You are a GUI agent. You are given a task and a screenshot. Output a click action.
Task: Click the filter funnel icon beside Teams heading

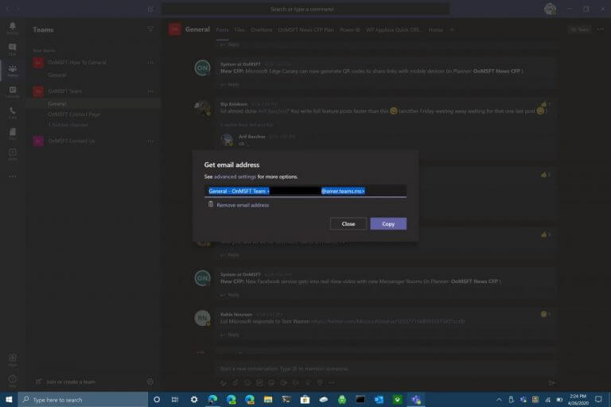(x=150, y=29)
